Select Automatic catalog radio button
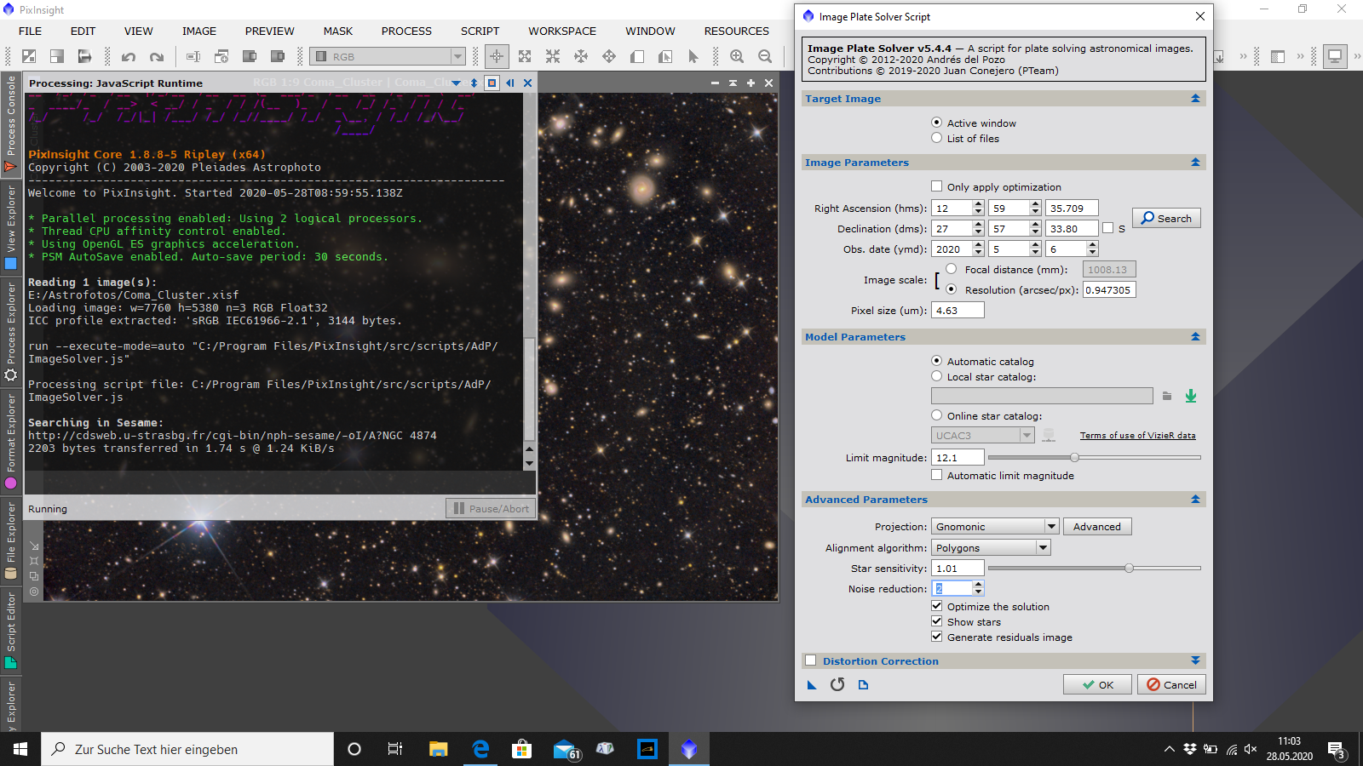This screenshot has width=1363, height=766. tap(937, 361)
